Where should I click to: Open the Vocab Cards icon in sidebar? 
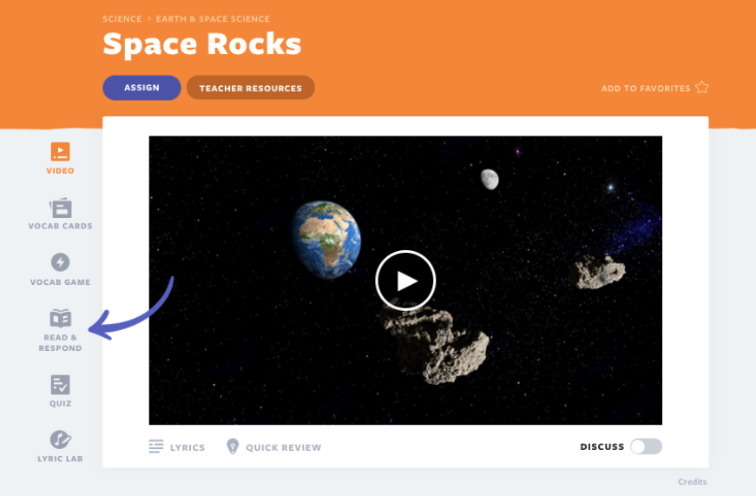tap(60, 208)
